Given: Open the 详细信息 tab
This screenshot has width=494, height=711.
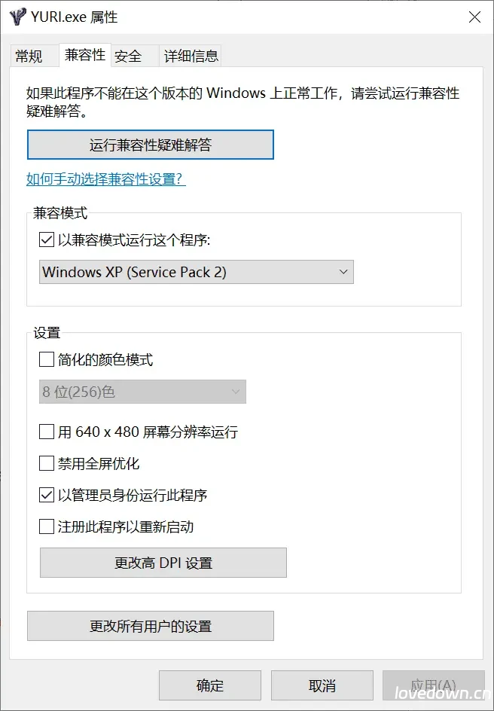Looking at the screenshot, I should click(x=191, y=55).
